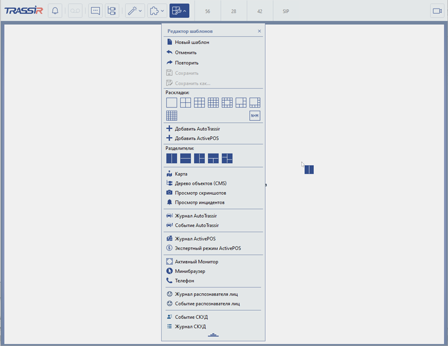
Task: Pick the custom N×M layout
Action: [x=255, y=116]
